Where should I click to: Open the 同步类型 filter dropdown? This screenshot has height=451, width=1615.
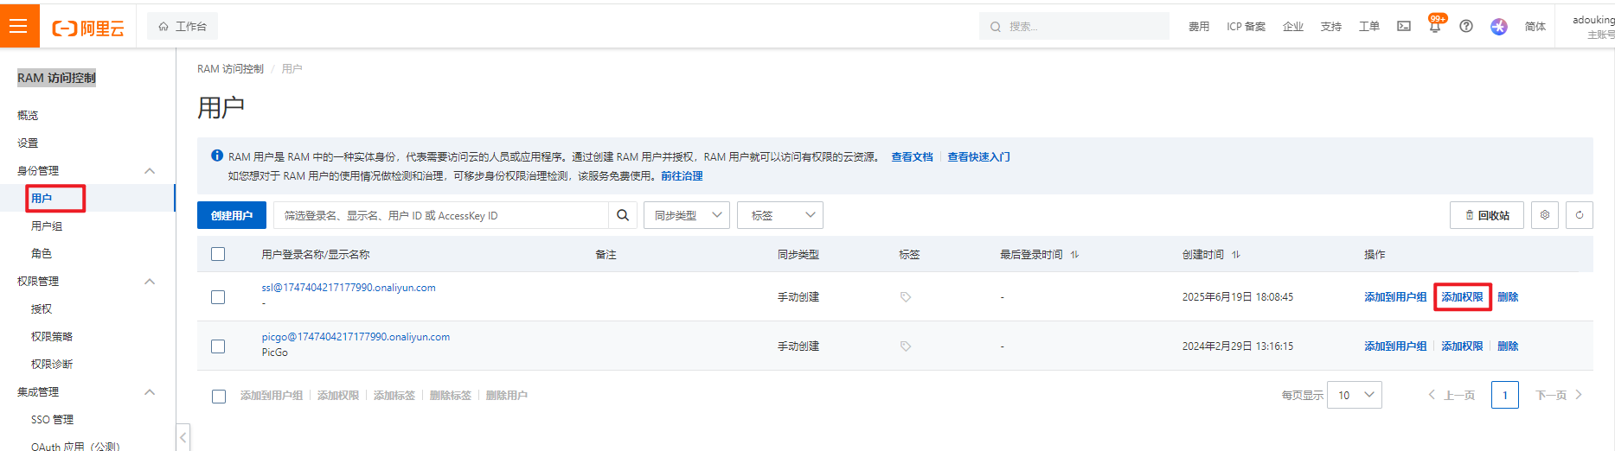coord(687,215)
